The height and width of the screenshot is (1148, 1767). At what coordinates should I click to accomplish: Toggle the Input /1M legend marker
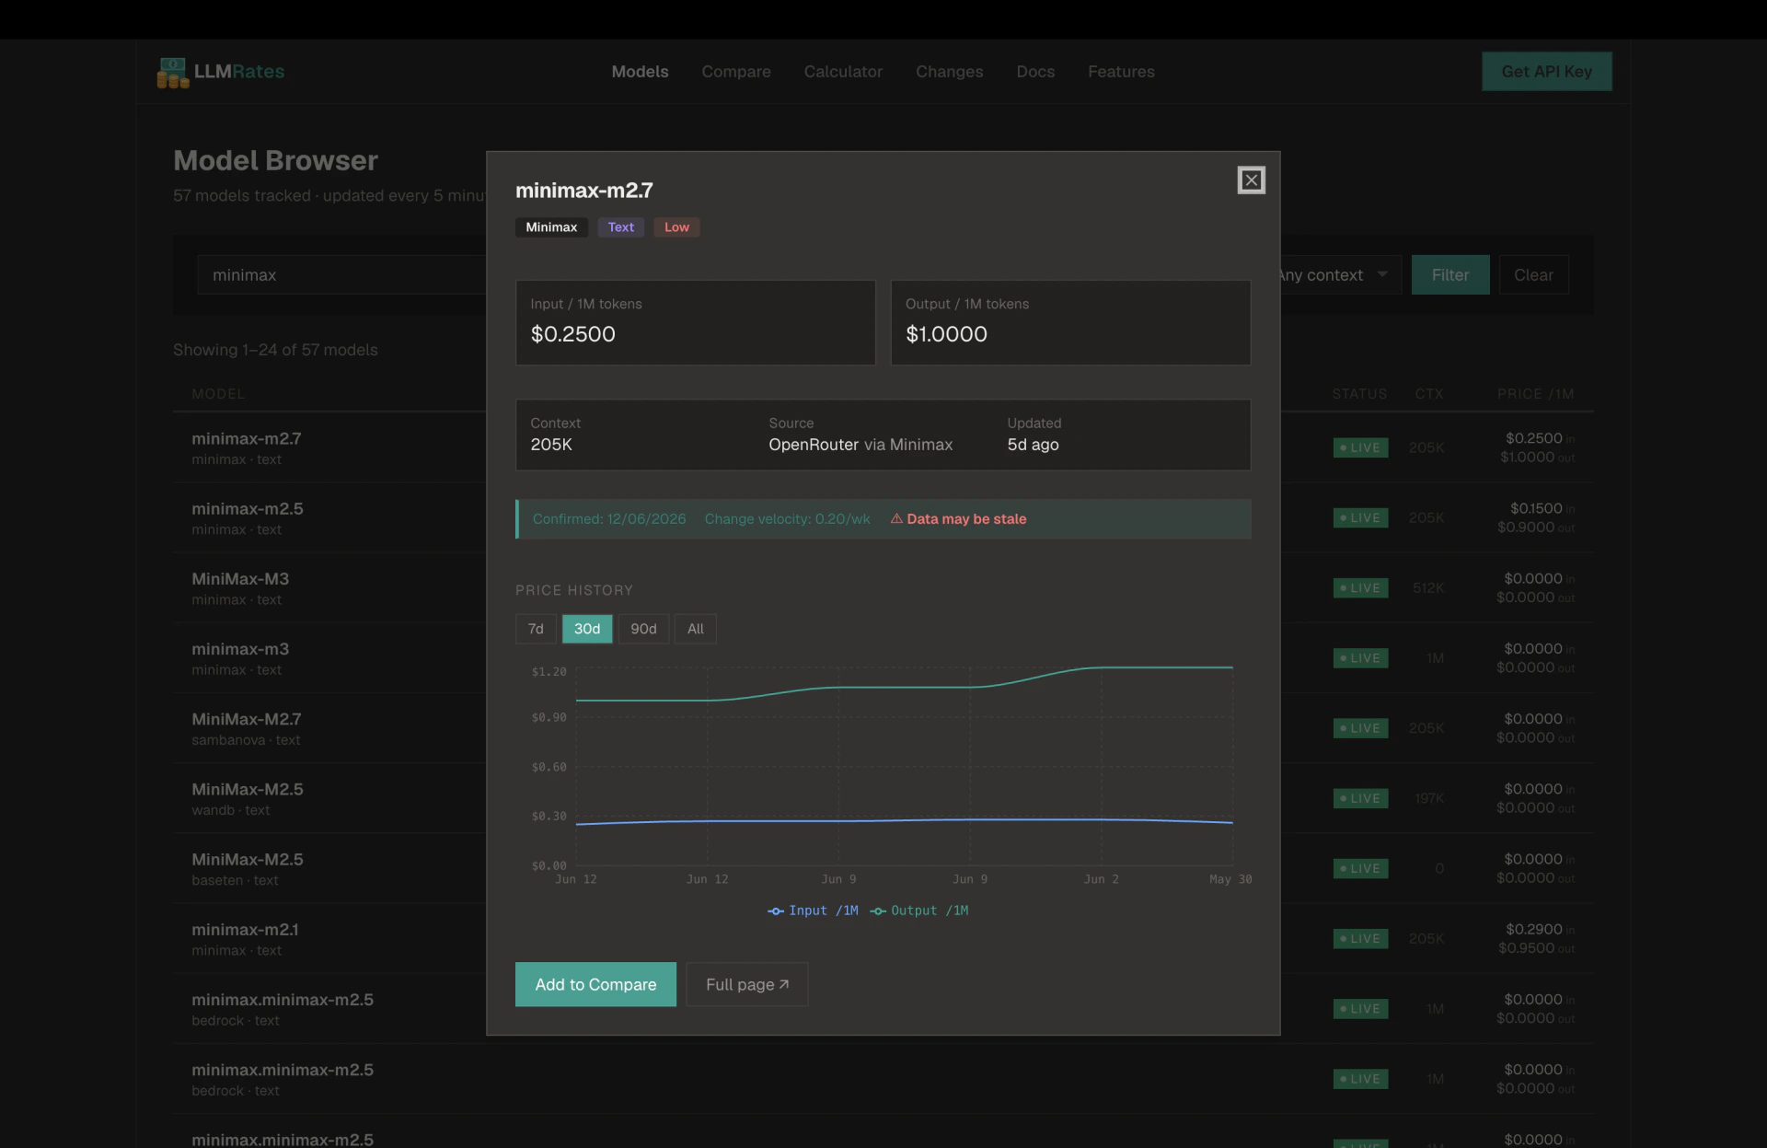click(776, 911)
